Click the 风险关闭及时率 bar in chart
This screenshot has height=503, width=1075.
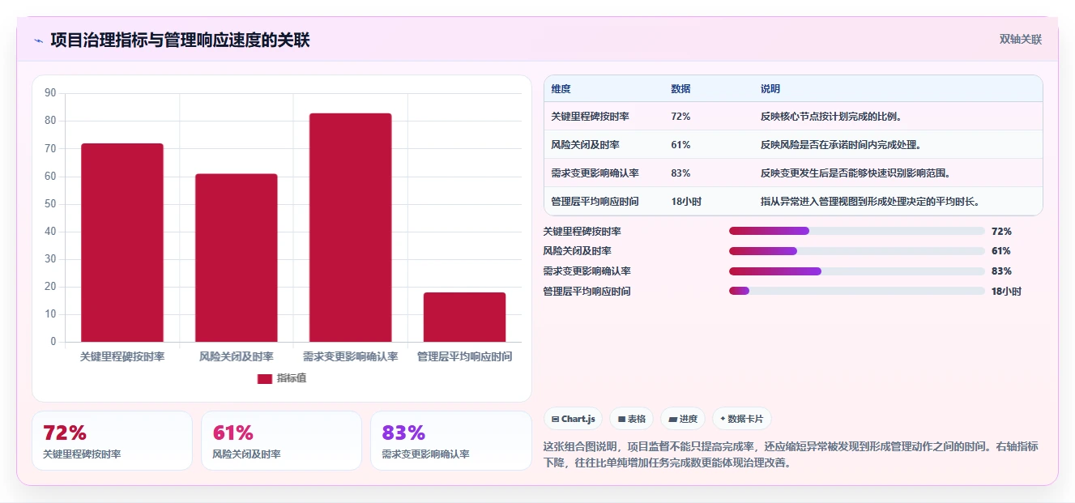(x=237, y=258)
